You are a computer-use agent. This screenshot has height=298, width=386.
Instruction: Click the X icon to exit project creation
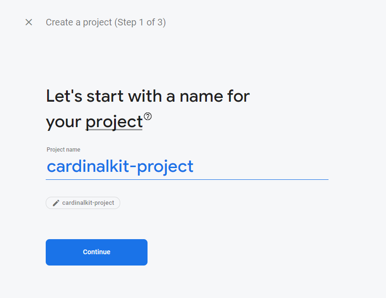pyautogui.click(x=28, y=22)
